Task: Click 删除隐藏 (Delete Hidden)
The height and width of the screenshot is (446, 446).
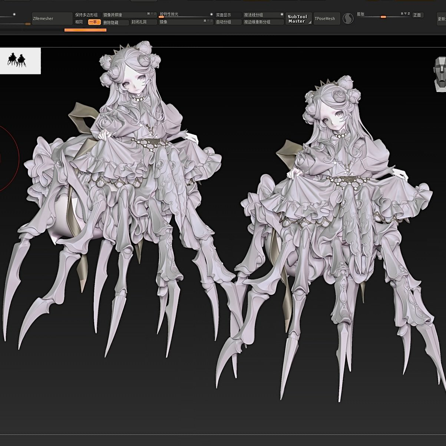Action: 115,23
